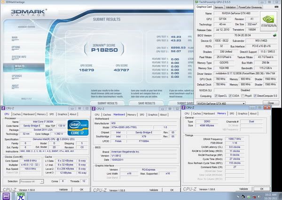This screenshot has height=200, width=282.
Task: Open MAIN section in 3DMark Vantage sidebar
Action: click(x=15, y=38)
